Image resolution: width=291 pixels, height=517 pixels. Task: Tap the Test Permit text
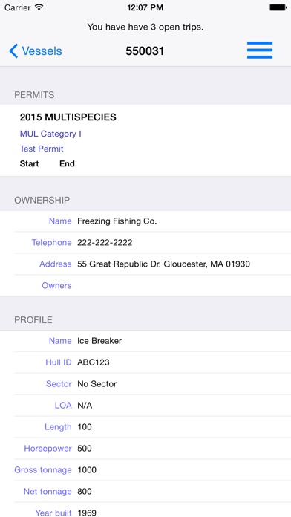point(42,149)
